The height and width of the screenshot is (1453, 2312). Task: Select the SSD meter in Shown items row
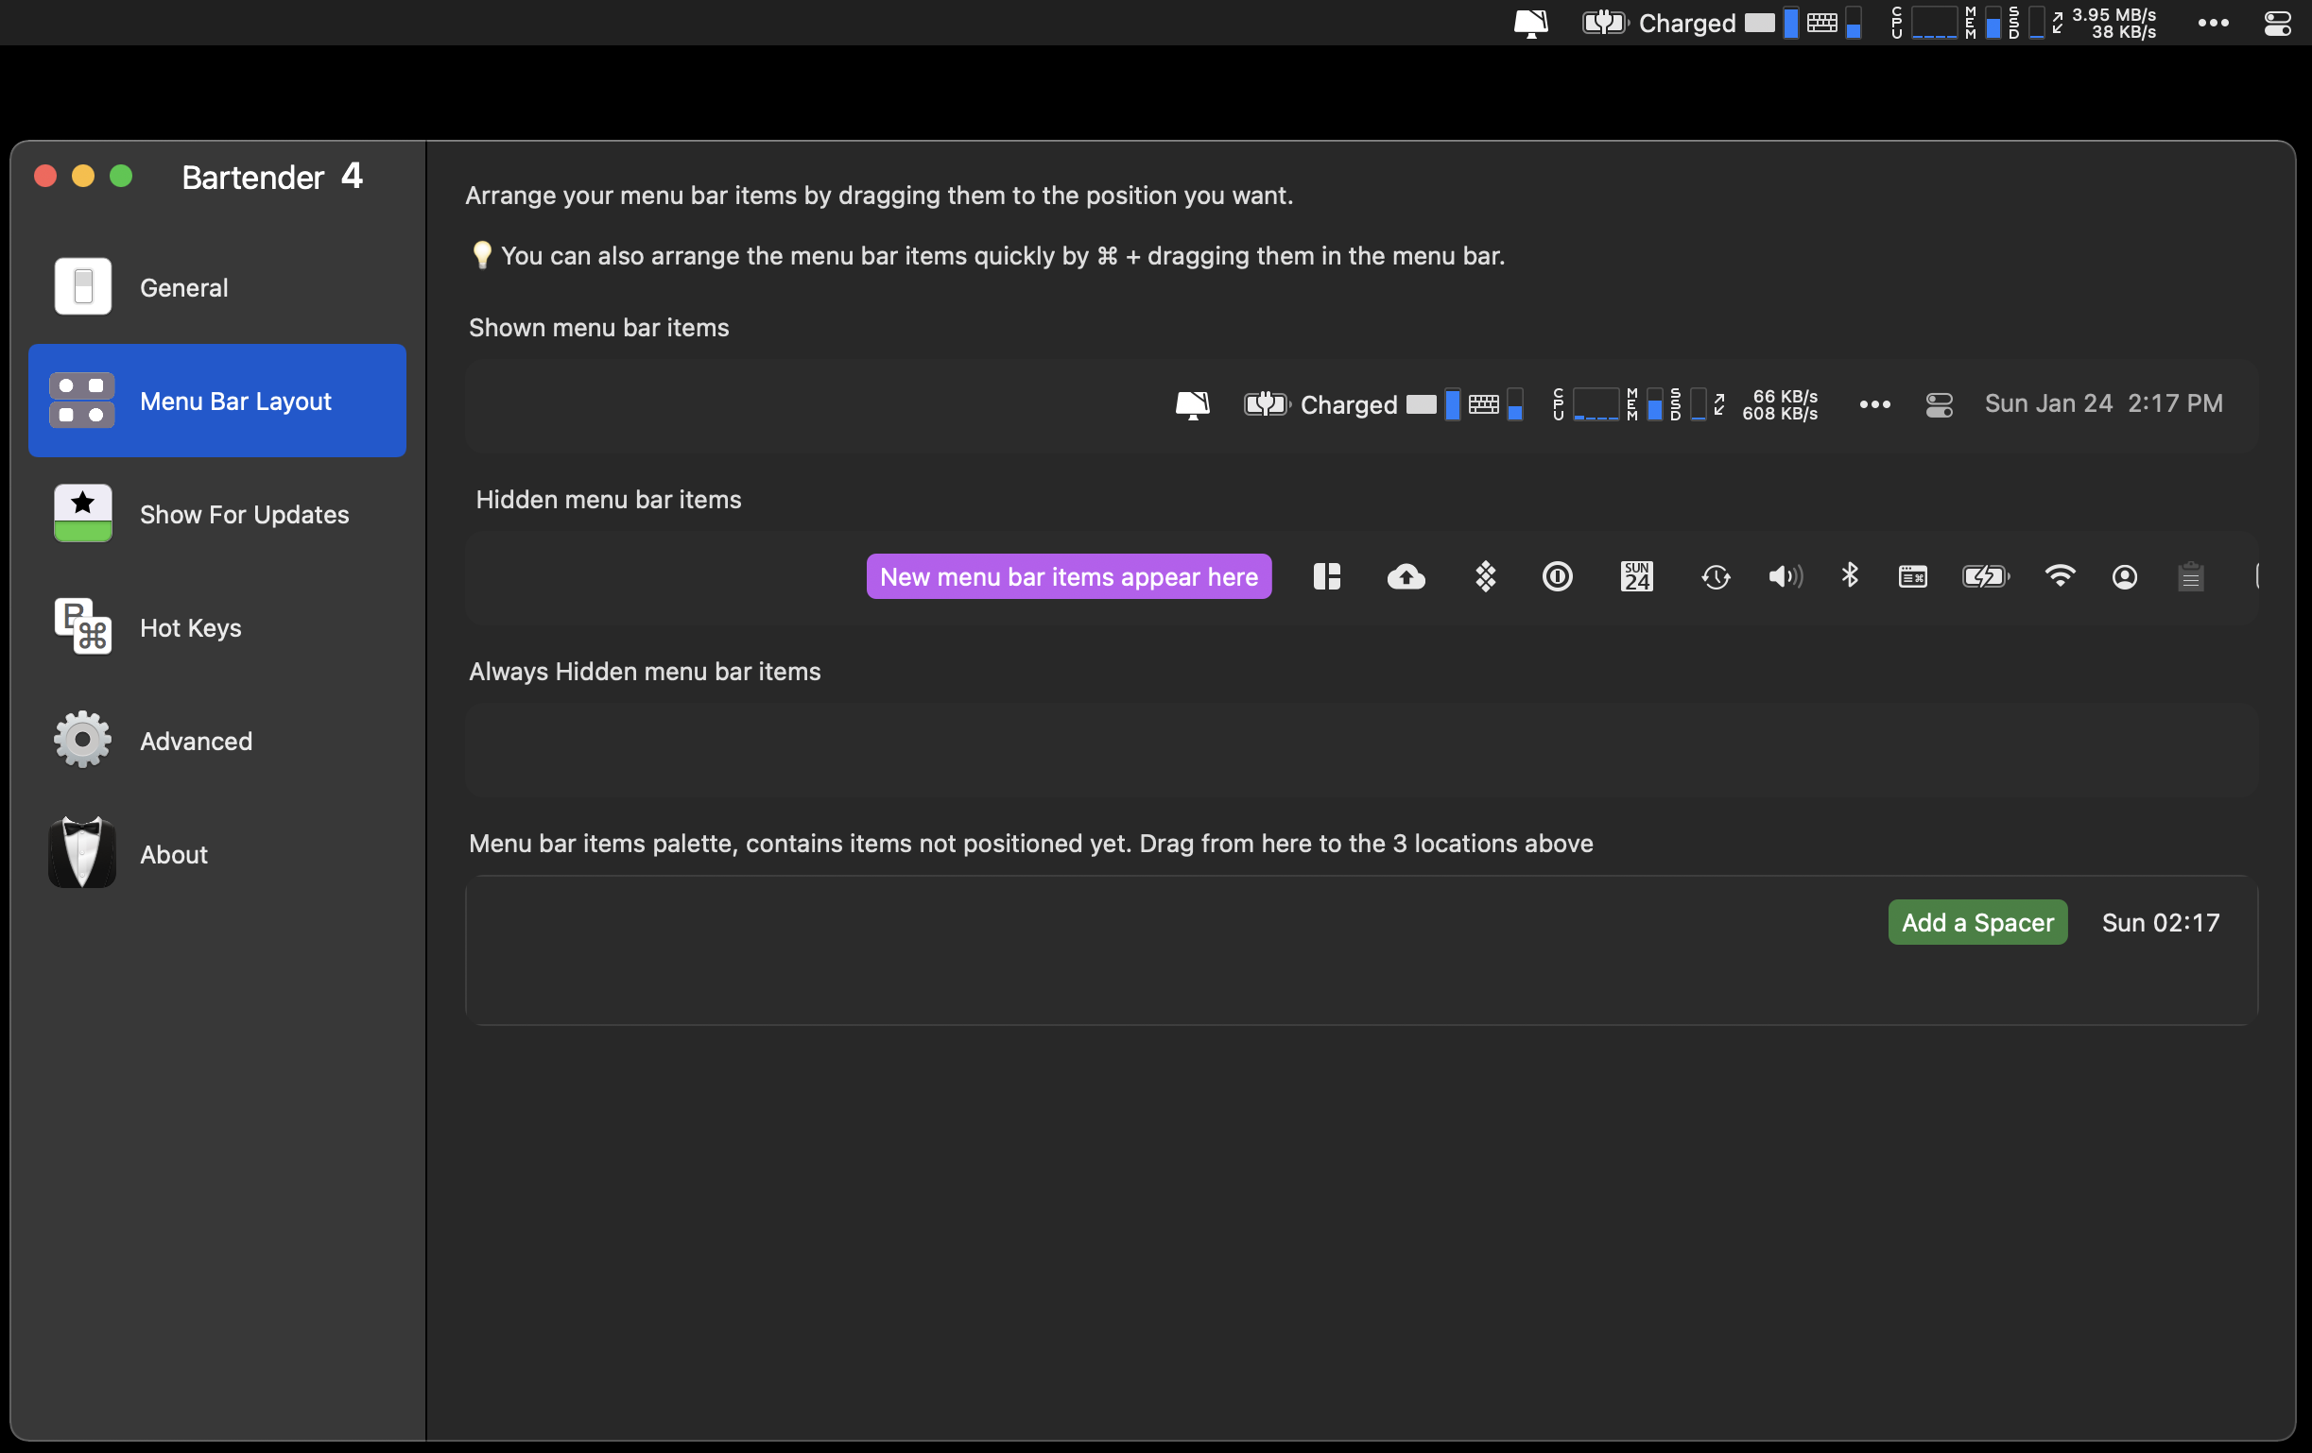click(x=1688, y=404)
